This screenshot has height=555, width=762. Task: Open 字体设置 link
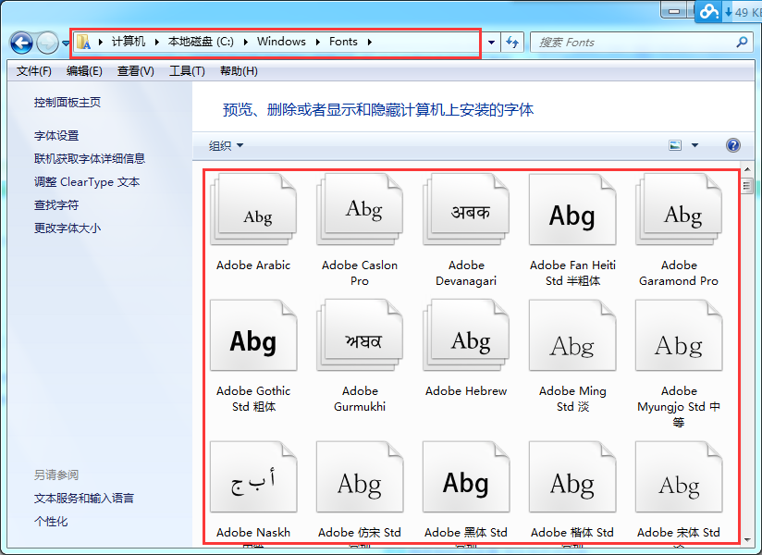[55, 136]
